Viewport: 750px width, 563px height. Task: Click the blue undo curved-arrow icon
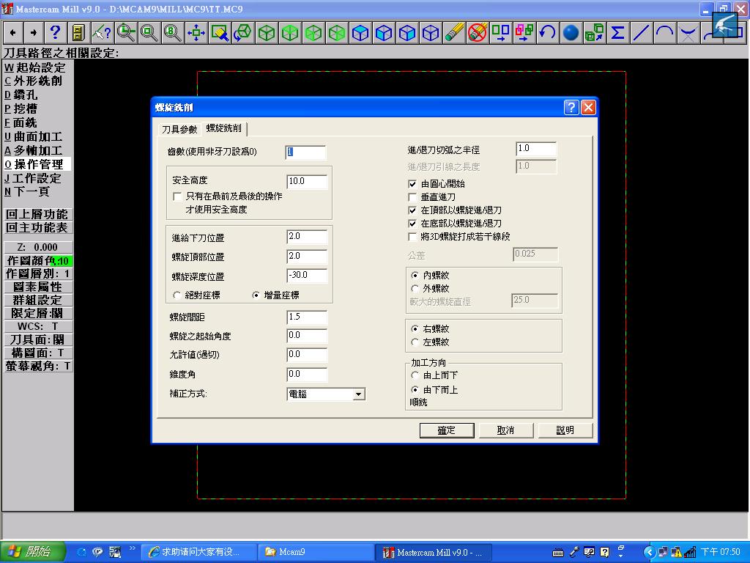pyautogui.click(x=547, y=32)
